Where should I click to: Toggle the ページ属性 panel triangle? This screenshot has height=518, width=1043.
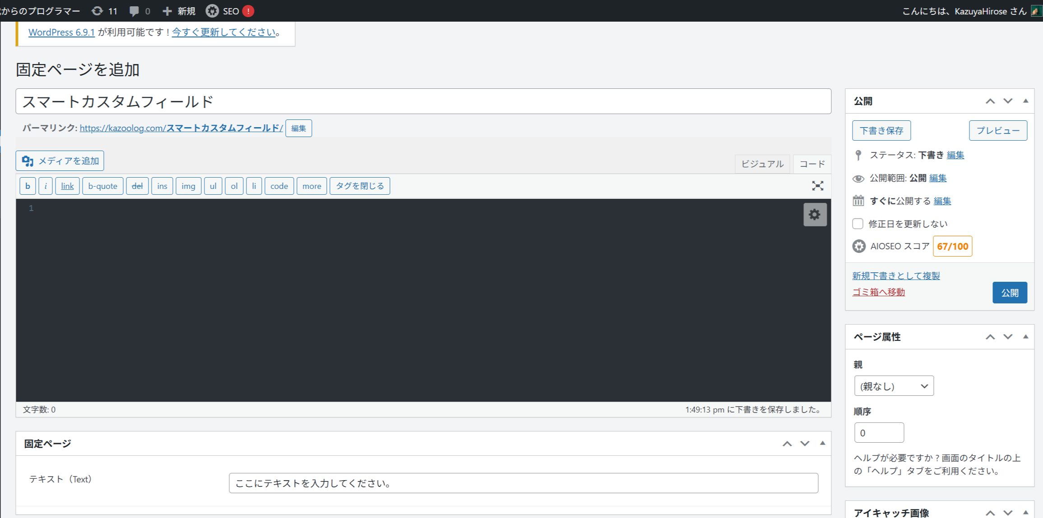tap(1025, 337)
